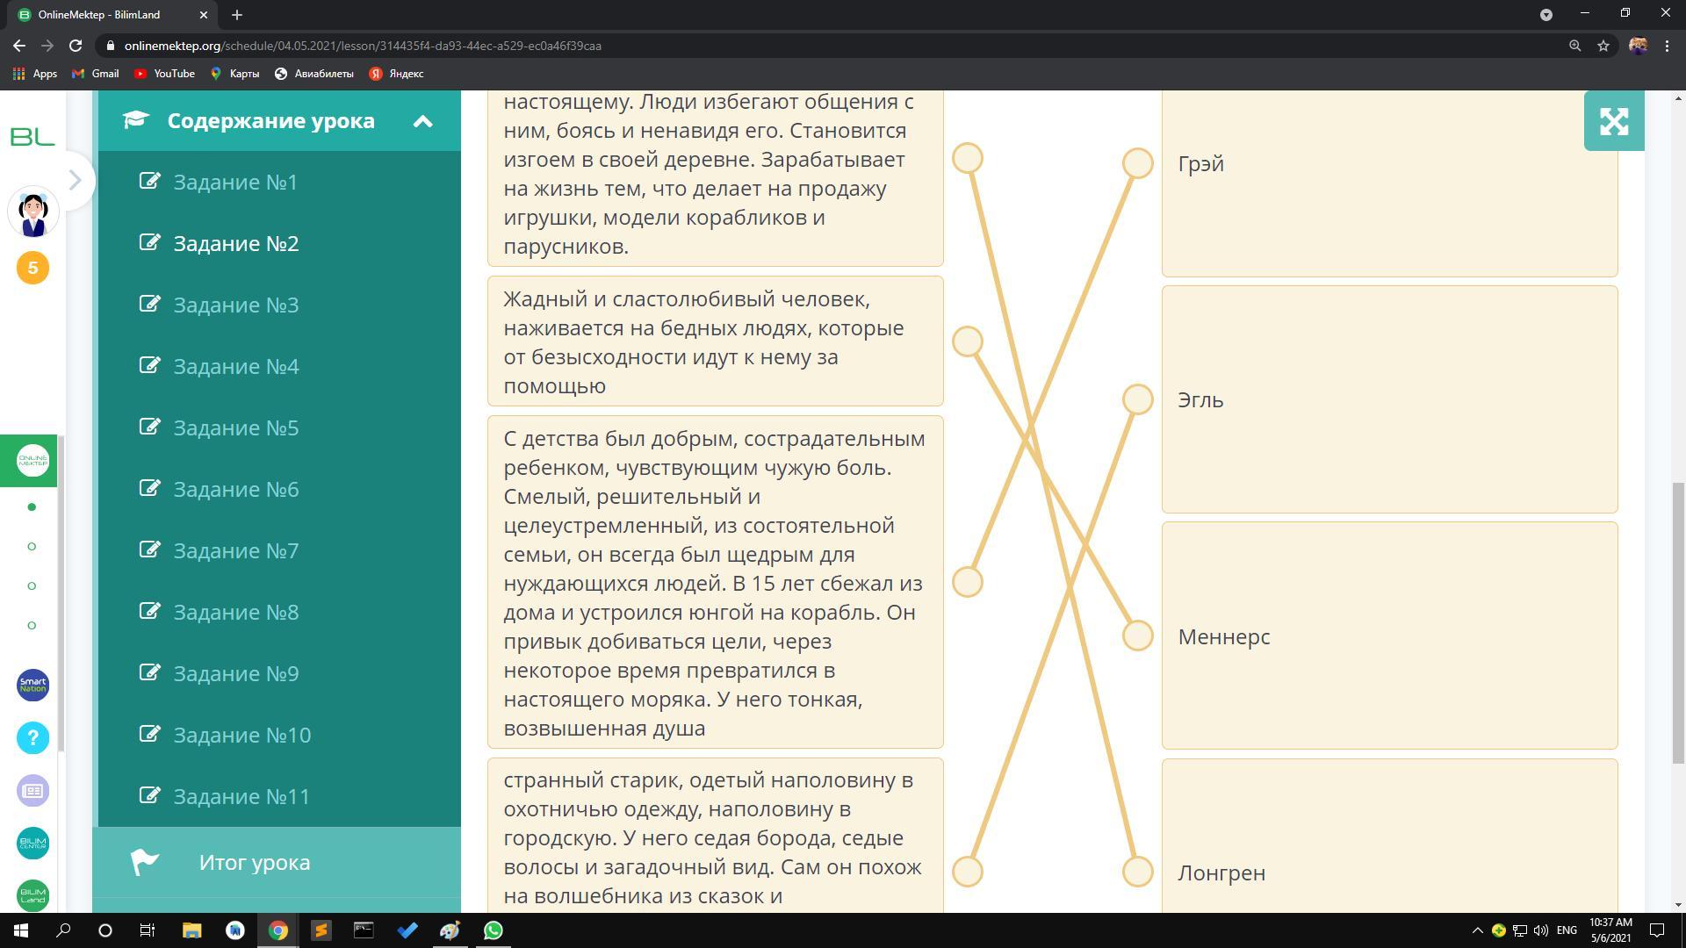Select connector circle next to Меннерс

(1137, 636)
